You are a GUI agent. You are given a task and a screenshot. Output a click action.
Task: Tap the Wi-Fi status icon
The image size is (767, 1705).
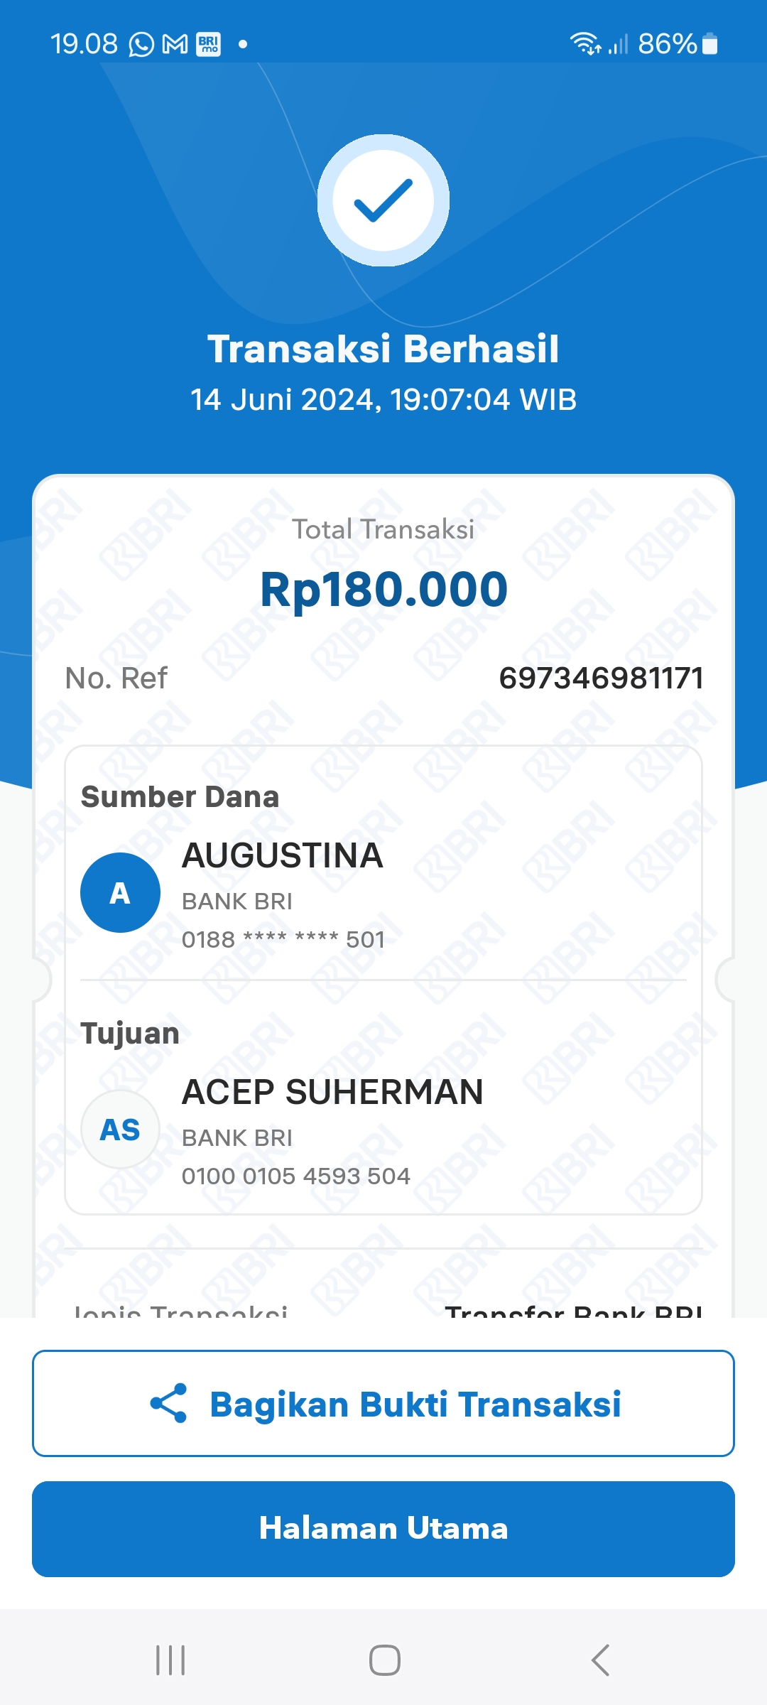tap(585, 44)
